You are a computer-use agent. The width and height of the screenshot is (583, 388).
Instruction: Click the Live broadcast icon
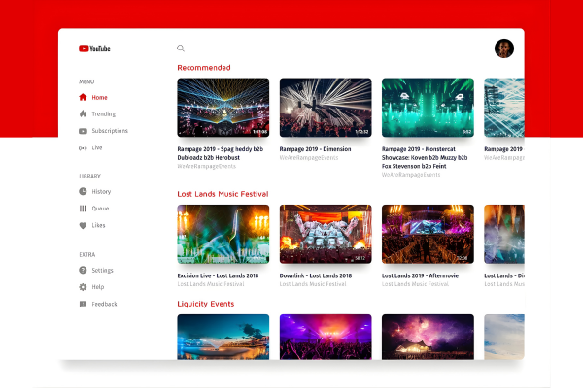(83, 147)
